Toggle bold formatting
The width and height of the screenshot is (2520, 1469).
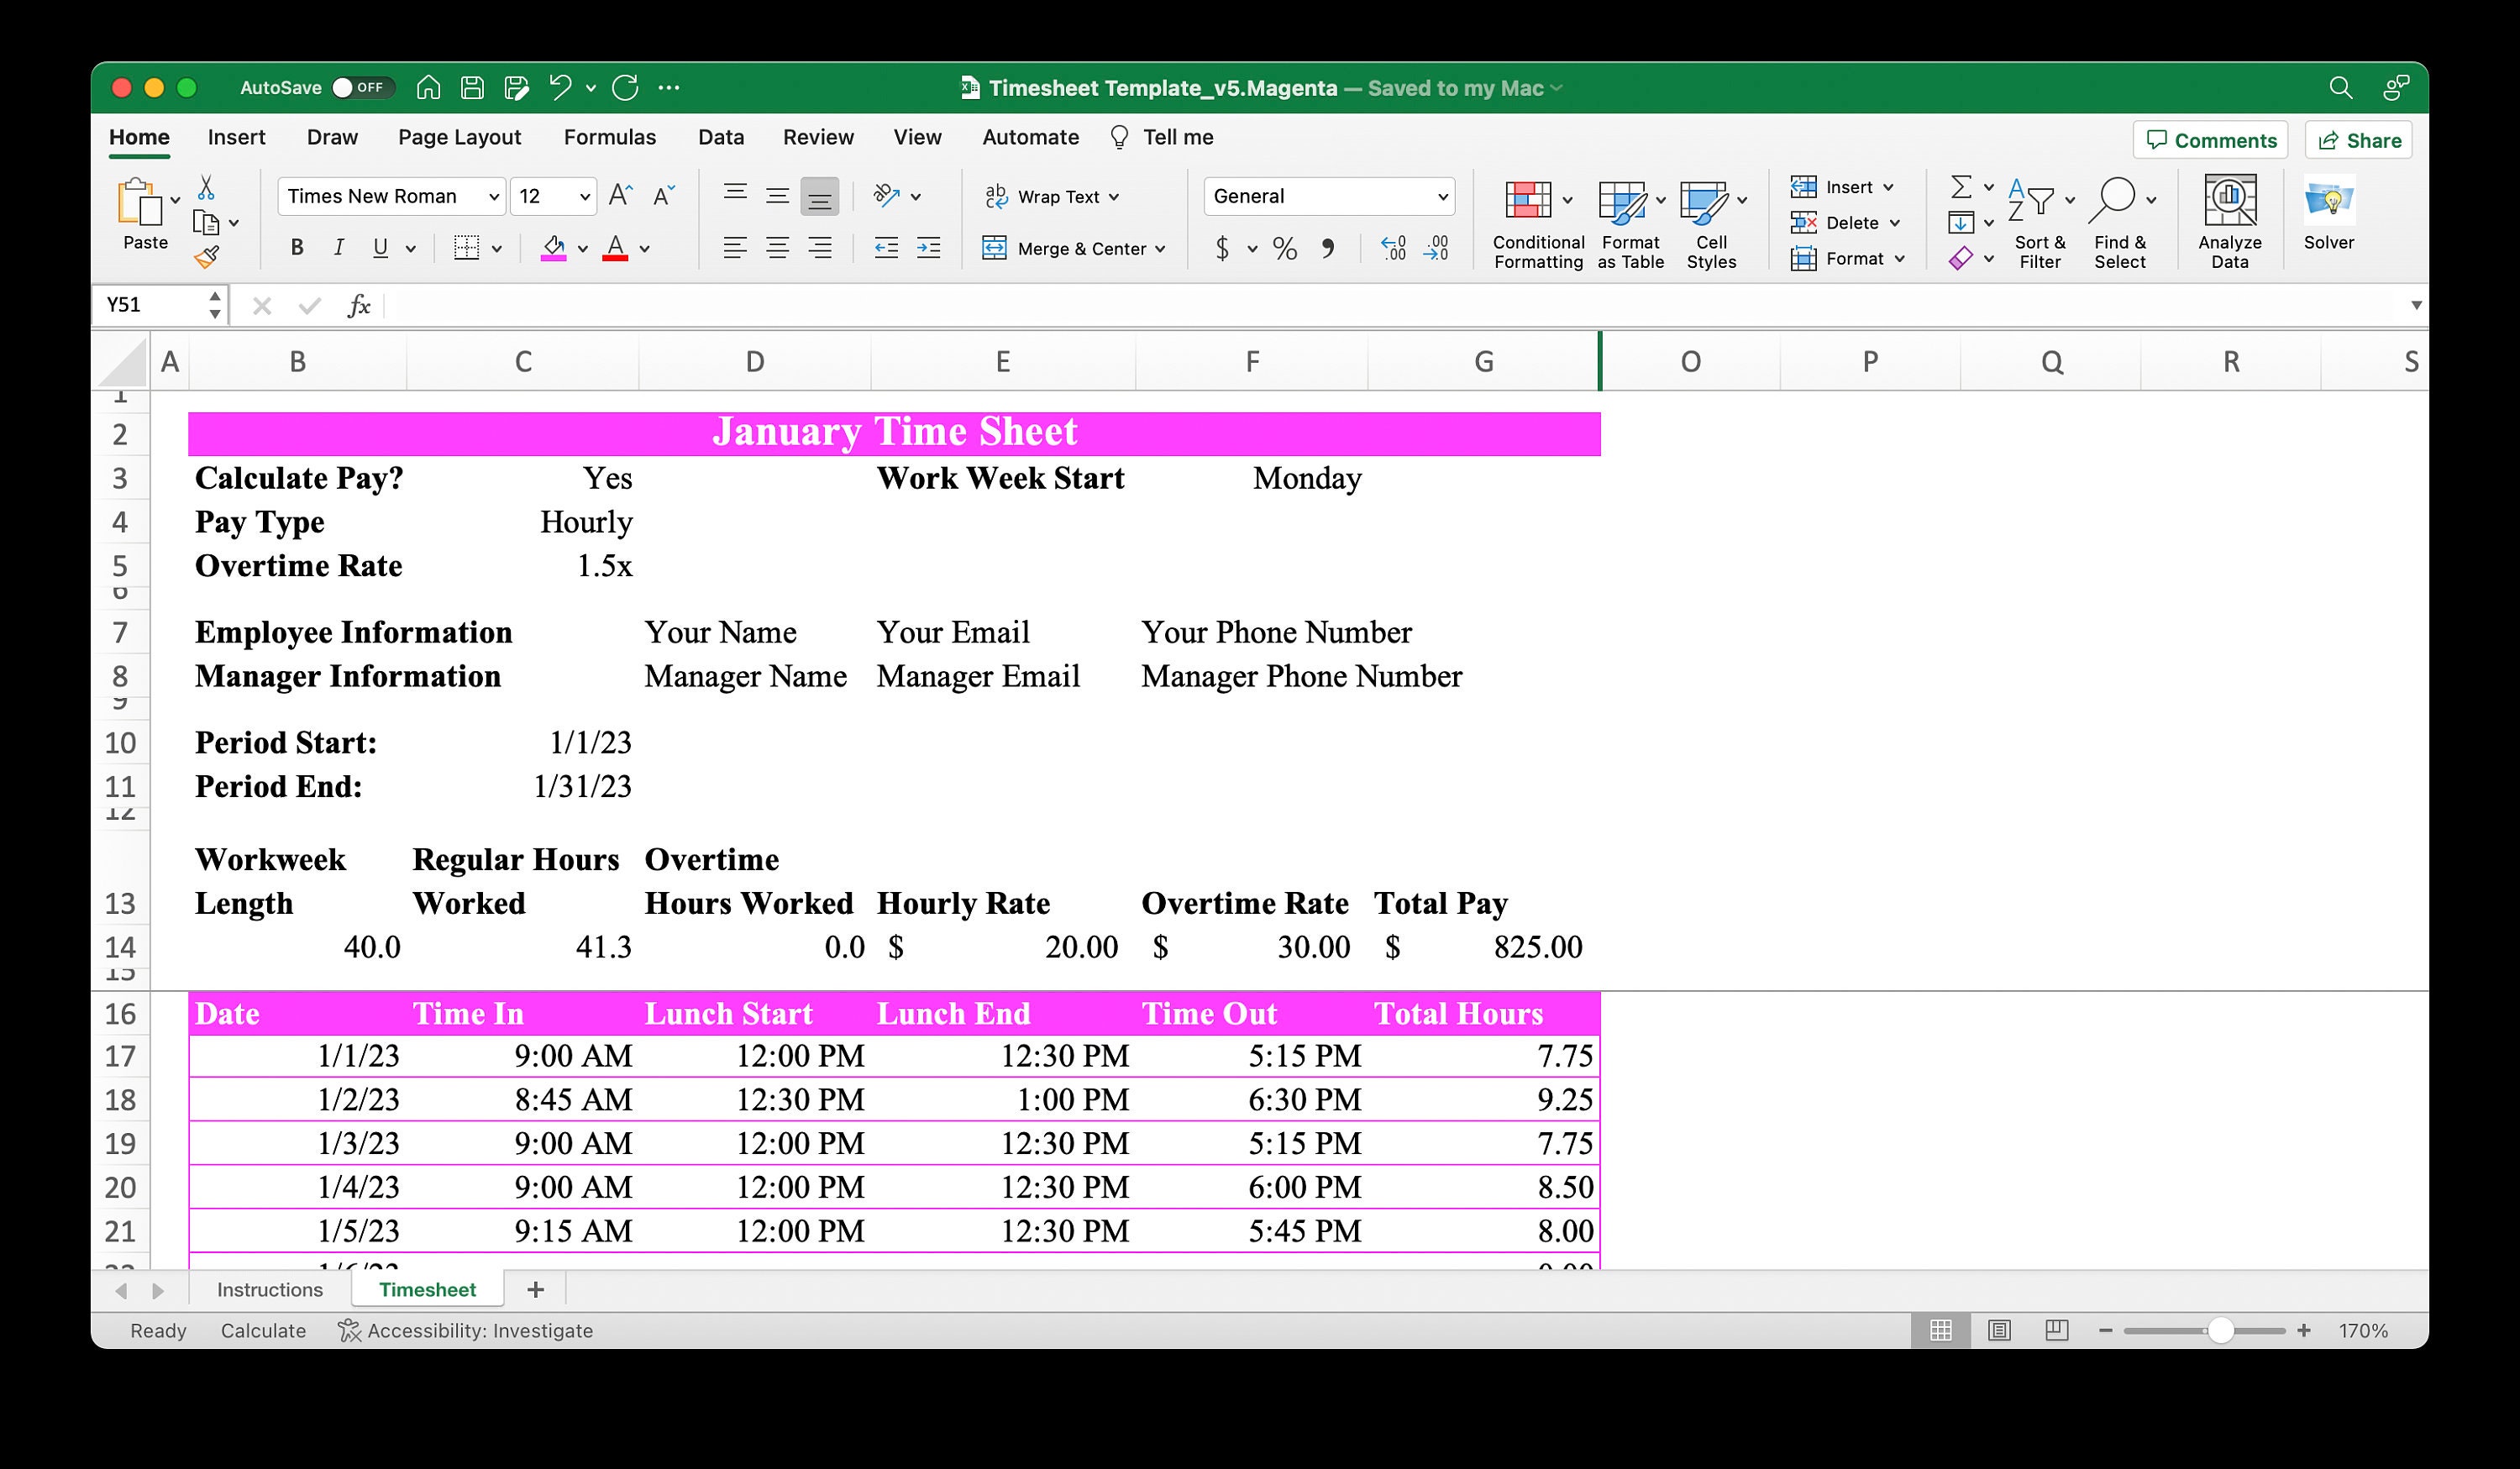pyautogui.click(x=296, y=247)
